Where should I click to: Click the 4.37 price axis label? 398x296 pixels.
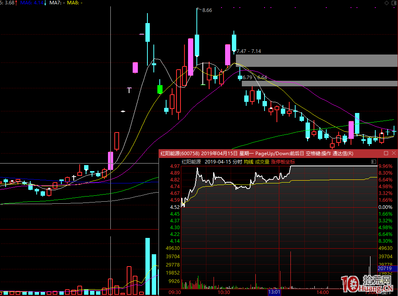[175, 221]
